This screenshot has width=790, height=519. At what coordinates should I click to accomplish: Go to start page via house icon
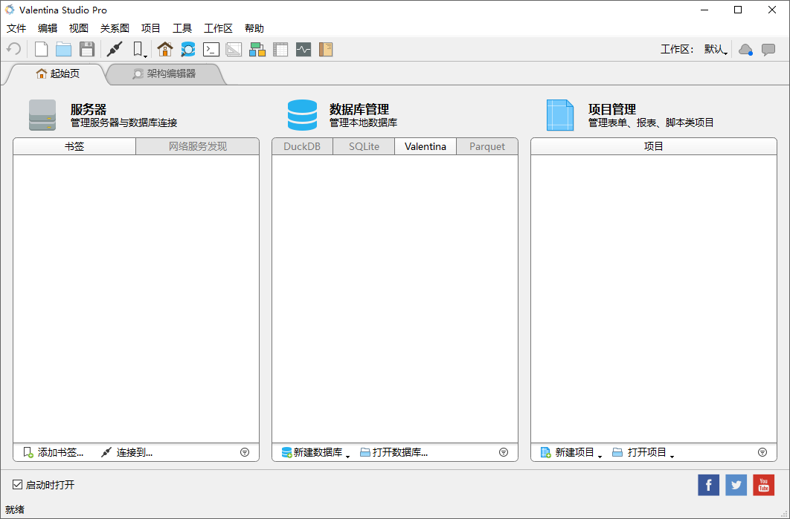(164, 49)
